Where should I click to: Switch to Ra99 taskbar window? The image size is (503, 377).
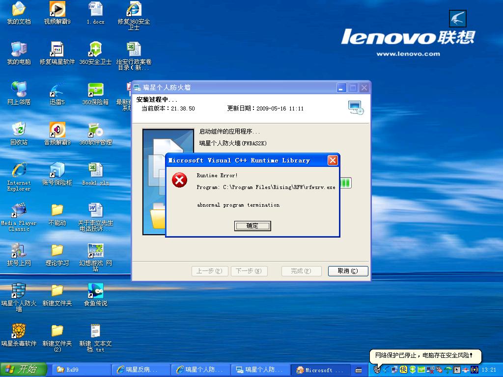tap(81, 370)
